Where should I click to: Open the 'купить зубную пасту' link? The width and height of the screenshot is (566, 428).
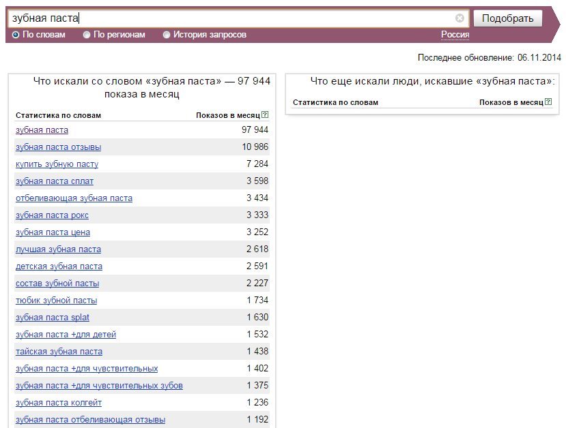pos(57,164)
